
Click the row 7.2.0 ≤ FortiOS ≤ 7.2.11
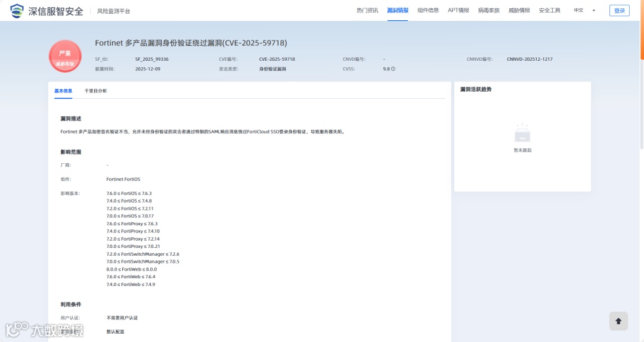(130, 209)
